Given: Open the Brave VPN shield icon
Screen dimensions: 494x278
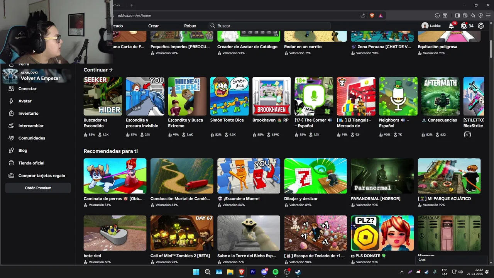Looking at the screenshot, I should tap(480, 15).
